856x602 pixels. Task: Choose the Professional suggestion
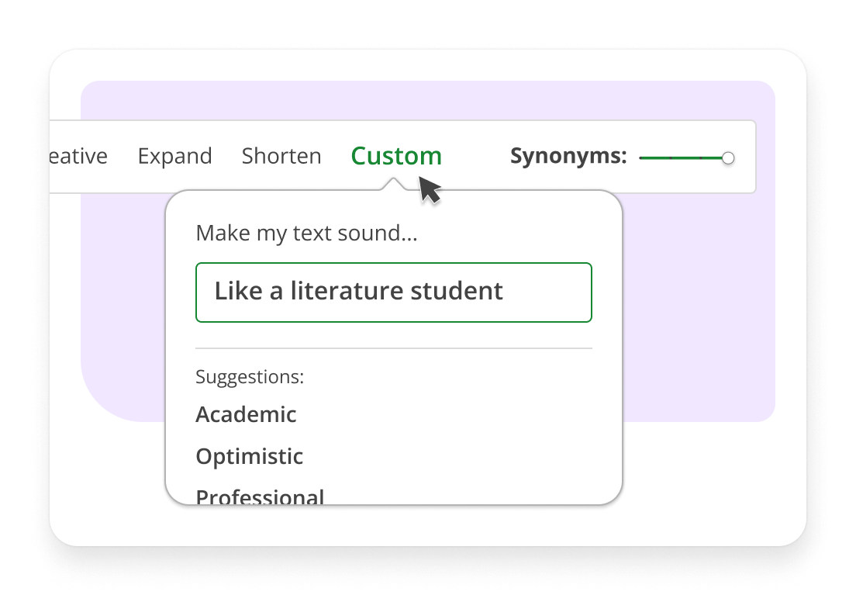[260, 495]
